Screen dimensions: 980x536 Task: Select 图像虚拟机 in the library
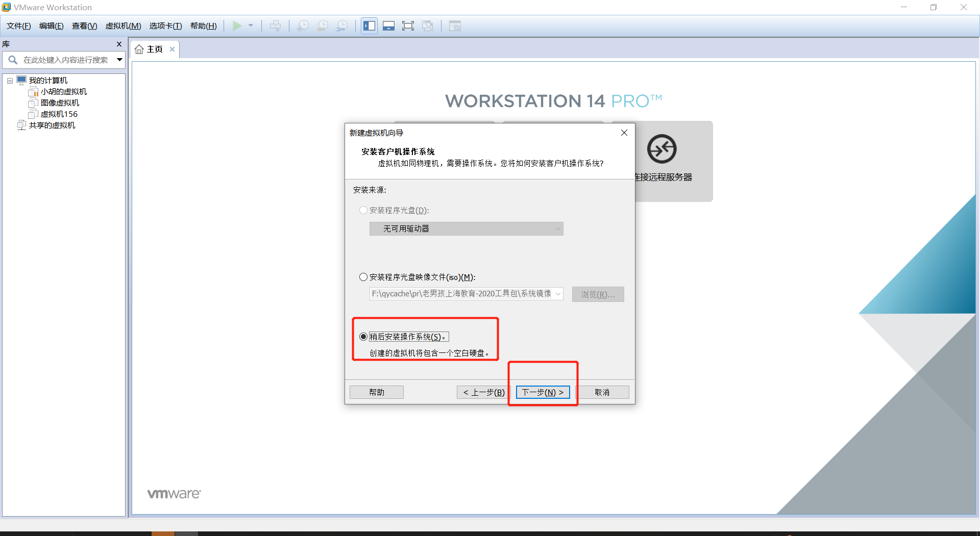(x=60, y=103)
